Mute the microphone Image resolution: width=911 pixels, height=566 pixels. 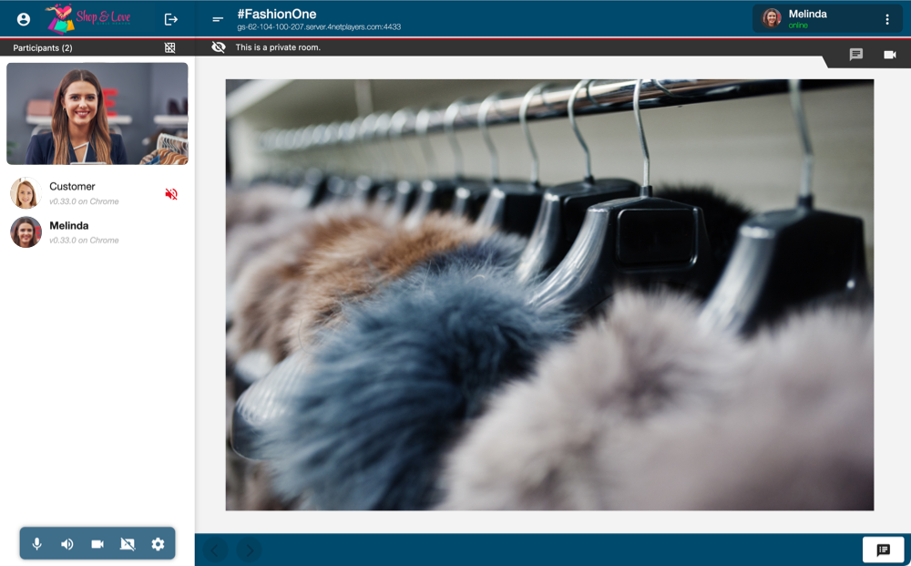coord(36,544)
